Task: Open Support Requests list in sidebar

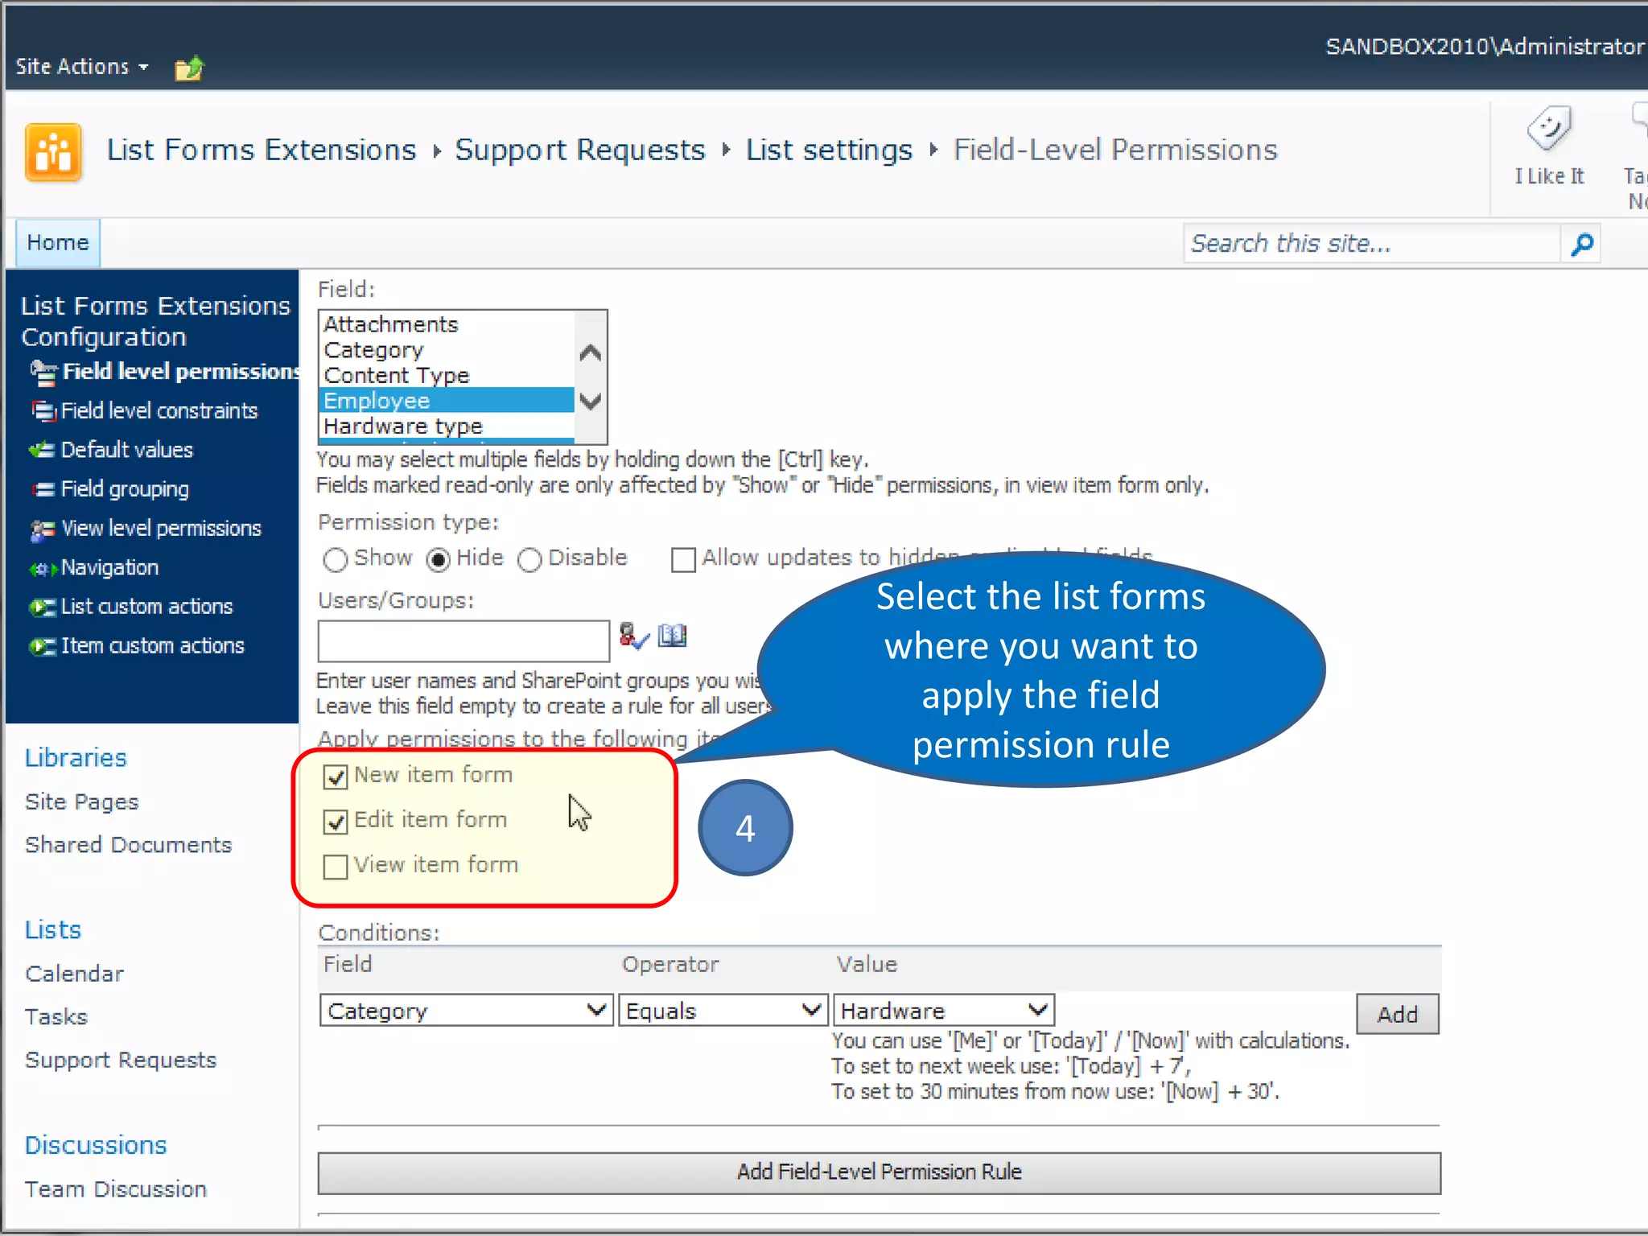Action: coord(121,1061)
